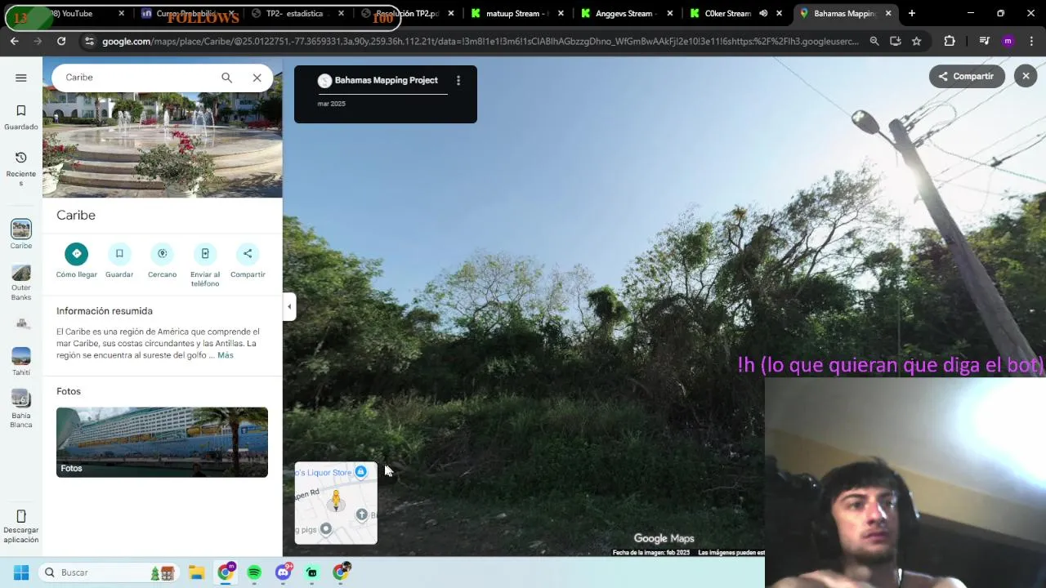This screenshot has height=588, width=1046.
Task: Open the Chrome profile avatar
Action: (1008, 41)
